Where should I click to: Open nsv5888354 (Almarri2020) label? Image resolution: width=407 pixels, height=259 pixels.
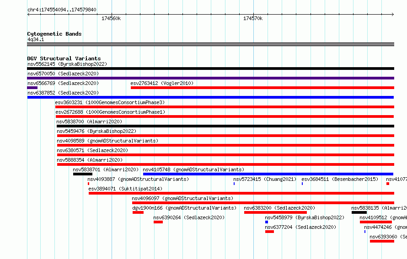pyautogui.click(x=90, y=160)
